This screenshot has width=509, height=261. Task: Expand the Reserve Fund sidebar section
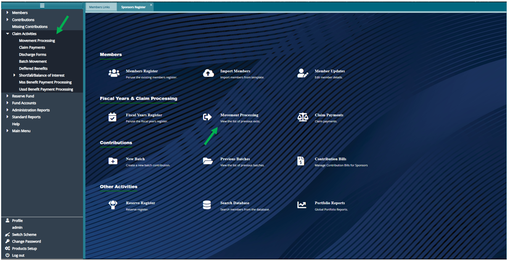click(x=8, y=96)
